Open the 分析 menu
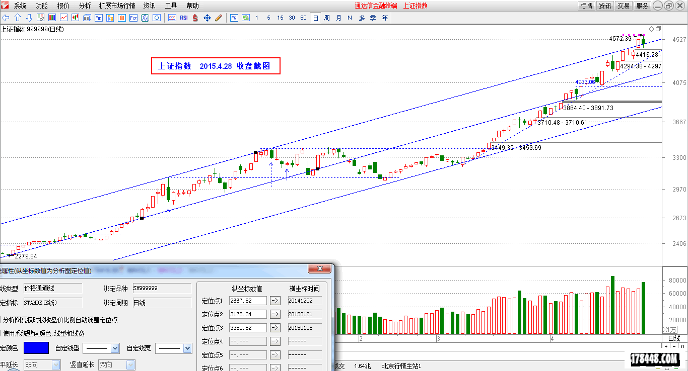 (x=85, y=6)
